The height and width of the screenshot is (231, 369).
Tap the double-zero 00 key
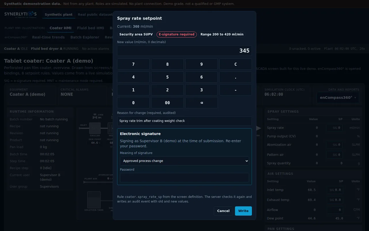167,103
